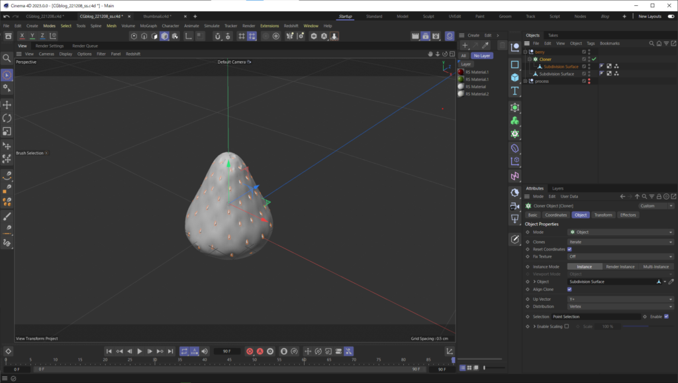Click the Render Instance mode button

coord(620,266)
